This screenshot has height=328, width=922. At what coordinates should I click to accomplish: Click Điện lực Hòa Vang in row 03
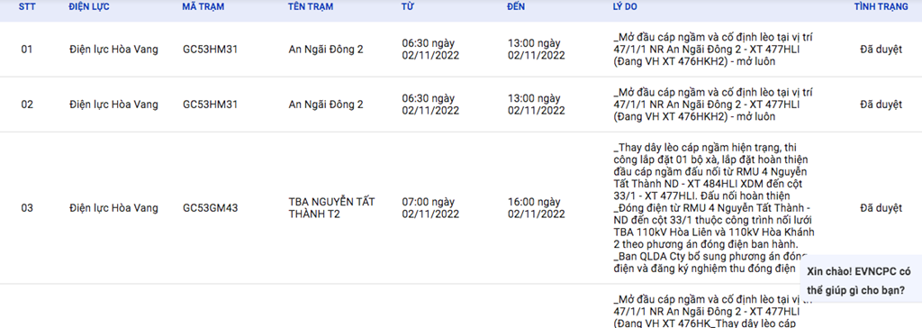click(113, 208)
